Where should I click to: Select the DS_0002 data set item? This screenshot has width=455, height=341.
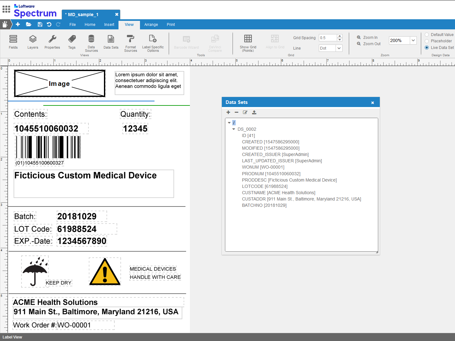click(247, 129)
